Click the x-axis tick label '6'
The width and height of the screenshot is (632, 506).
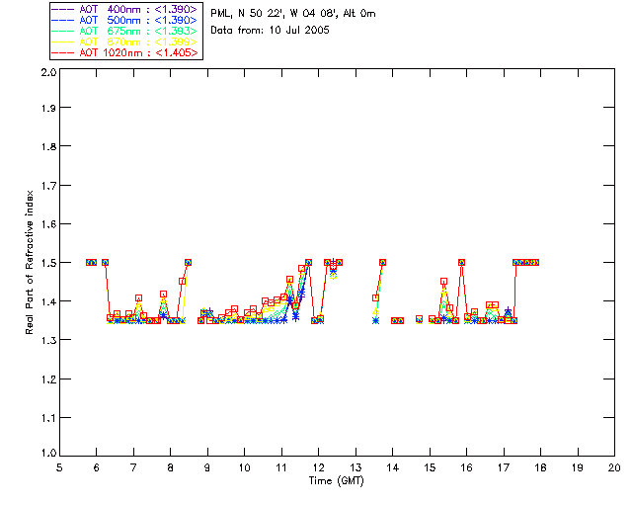pos(97,467)
